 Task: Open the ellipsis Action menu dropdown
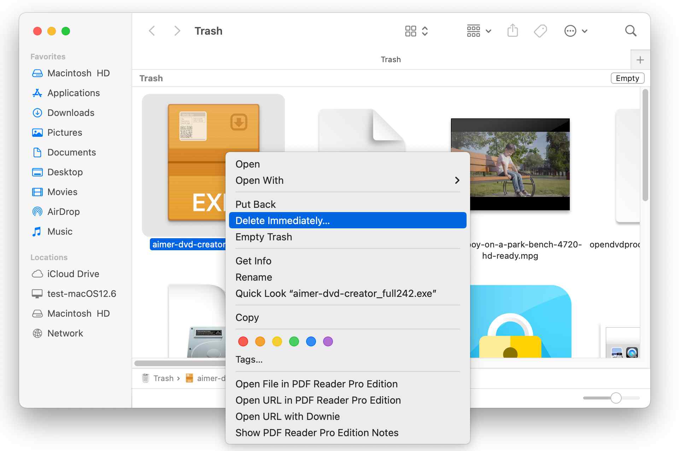click(575, 31)
